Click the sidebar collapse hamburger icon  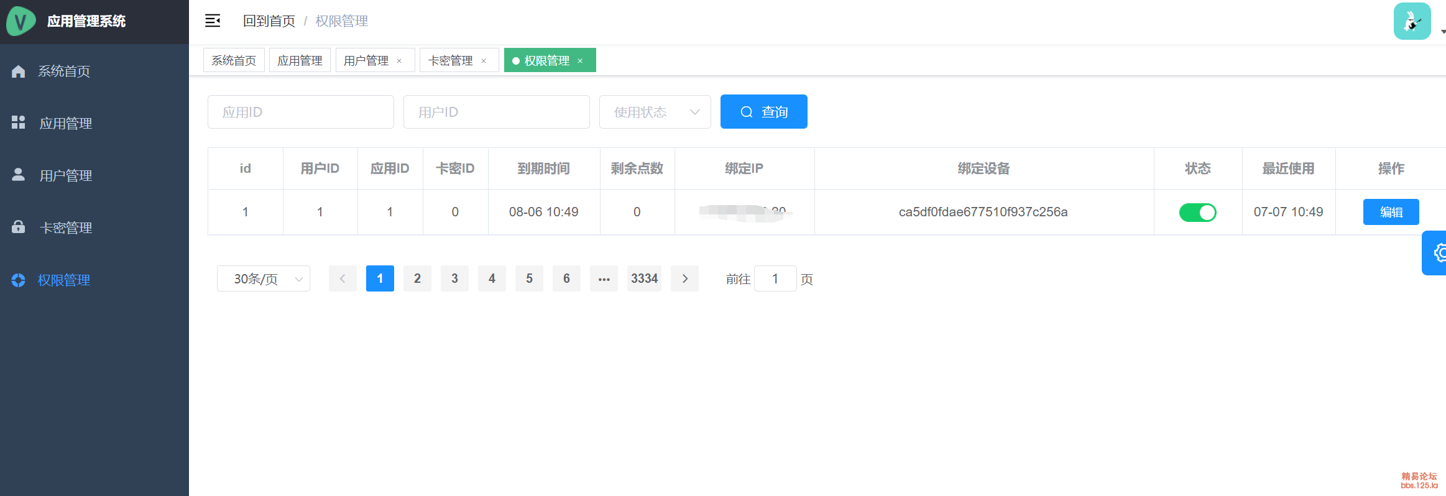tap(213, 21)
